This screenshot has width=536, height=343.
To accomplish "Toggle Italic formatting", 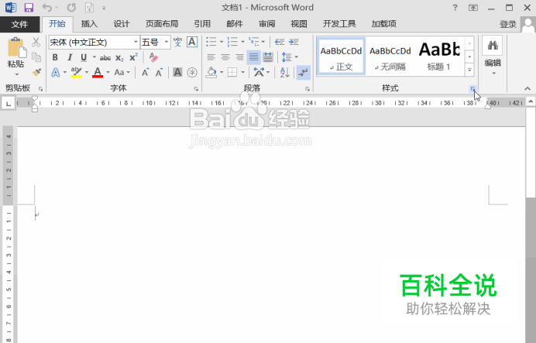I will (70, 57).
